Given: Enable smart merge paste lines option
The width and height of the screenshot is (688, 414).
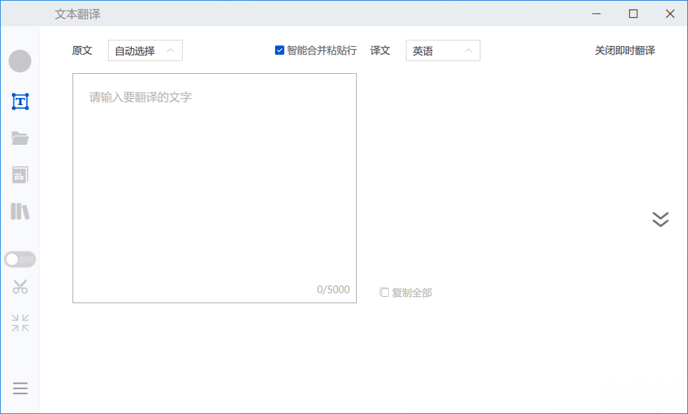Looking at the screenshot, I should click(279, 50).
